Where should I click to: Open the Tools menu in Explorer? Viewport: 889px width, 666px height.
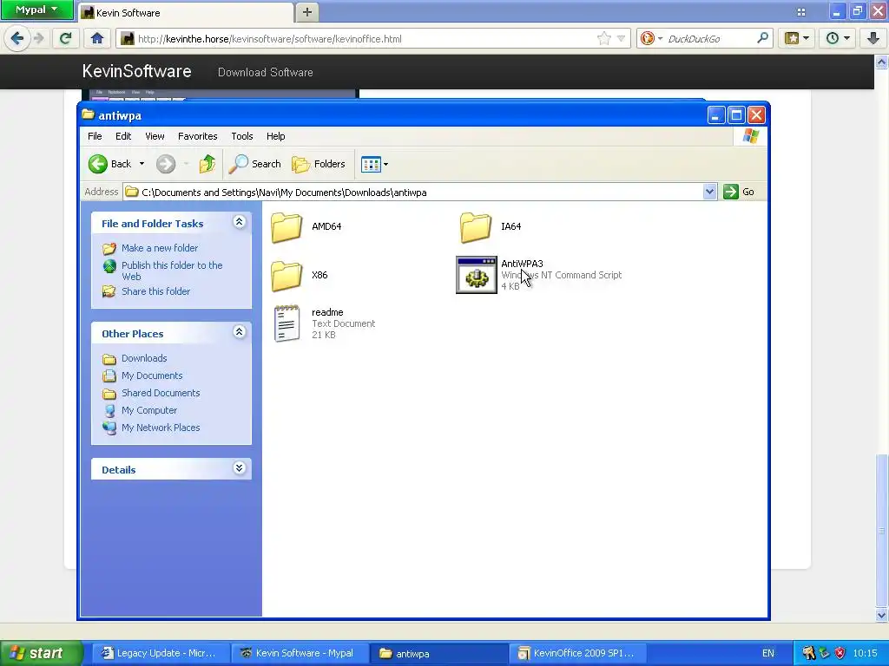242,136
